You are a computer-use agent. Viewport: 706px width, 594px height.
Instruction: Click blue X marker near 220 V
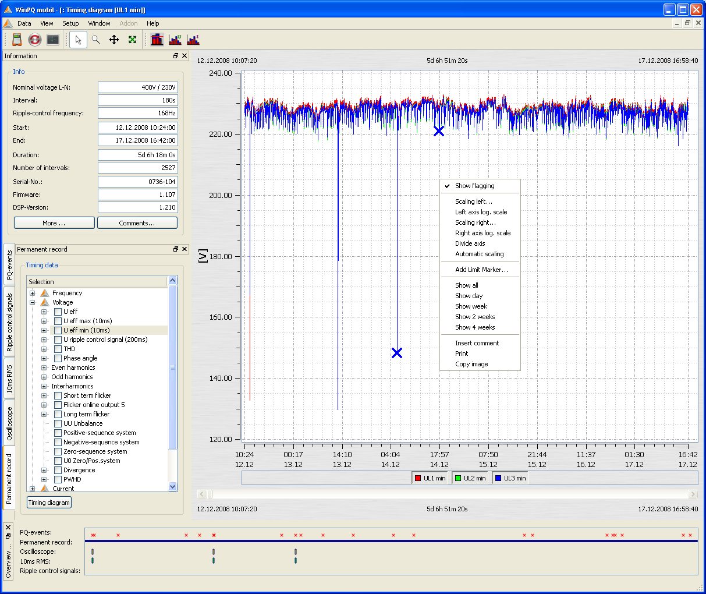click(439, 131)
